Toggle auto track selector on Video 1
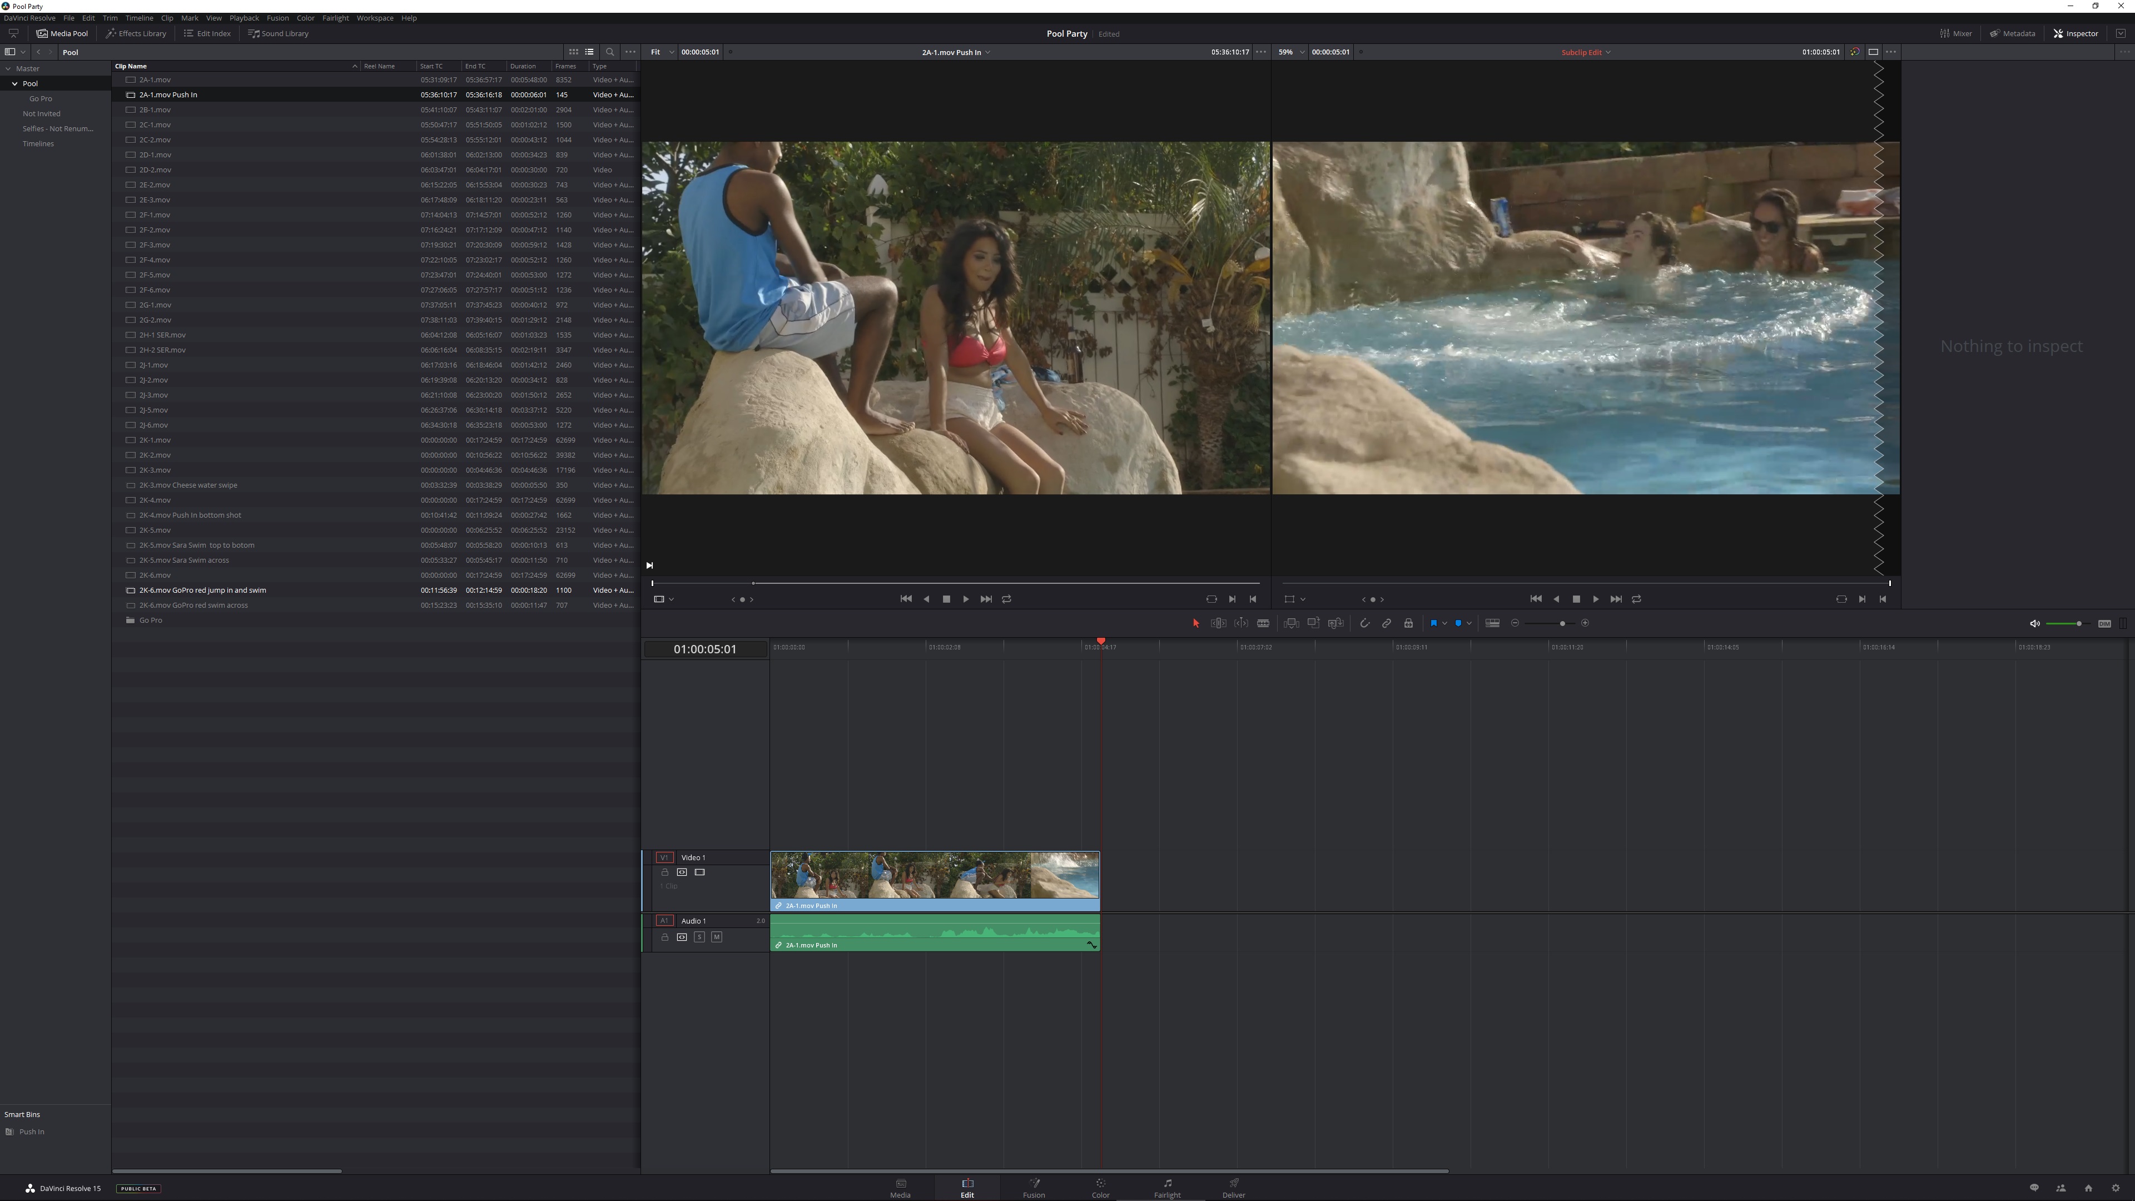The height and width of the screenshot is (1201, 2135). click(x=682, y=872)
